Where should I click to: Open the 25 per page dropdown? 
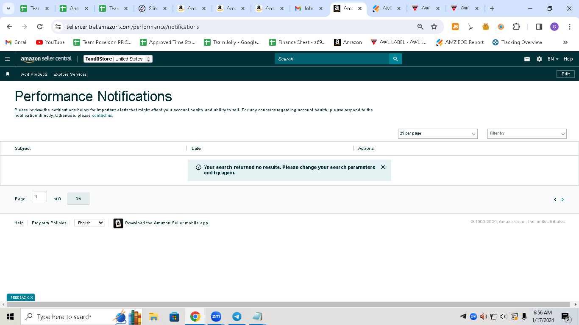coord(438,134)
